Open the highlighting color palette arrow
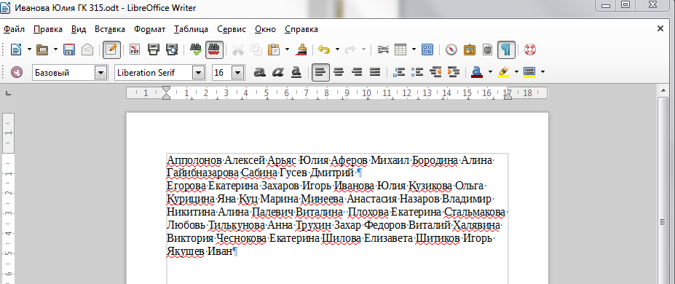Image resolution: width=675 pixels, height=284 pixels. point(516,72)
